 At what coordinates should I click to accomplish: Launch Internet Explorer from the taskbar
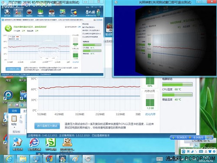[x=9, y=159]
